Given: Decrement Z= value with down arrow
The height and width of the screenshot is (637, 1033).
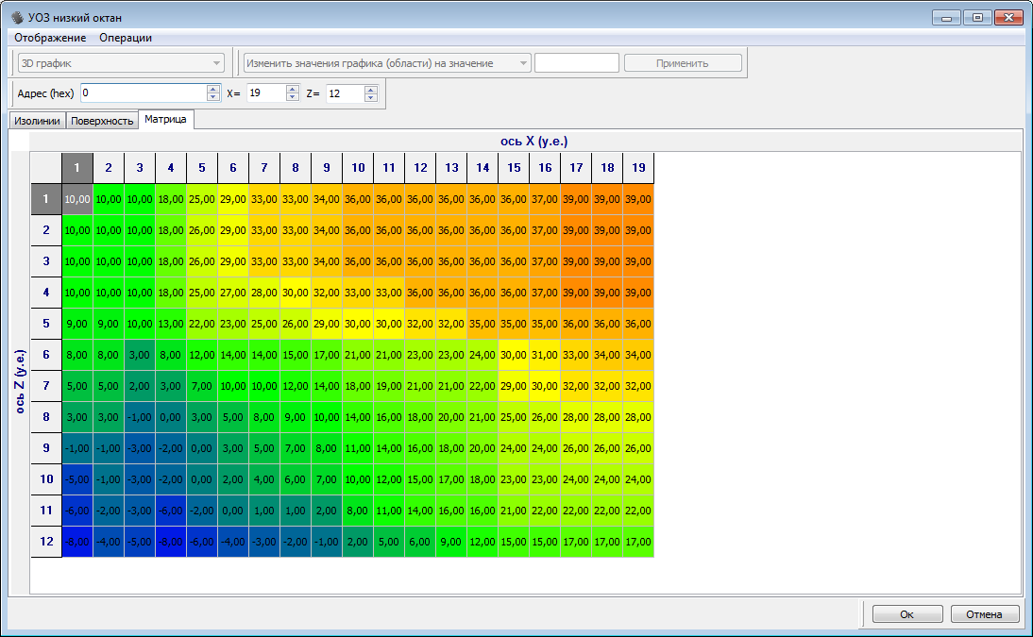Looking at the screenshot, I should [371, 97].
